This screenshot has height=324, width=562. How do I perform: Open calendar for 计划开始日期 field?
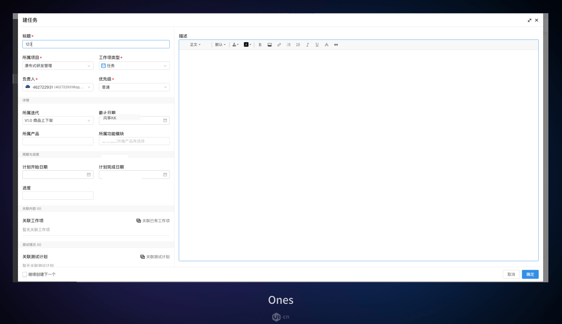click(x=89, y=175)
